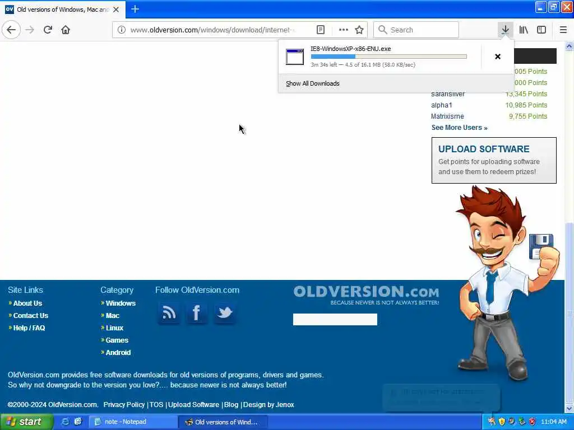
Task: Click the page scrollbar up arrow
Action: [569, 46]
